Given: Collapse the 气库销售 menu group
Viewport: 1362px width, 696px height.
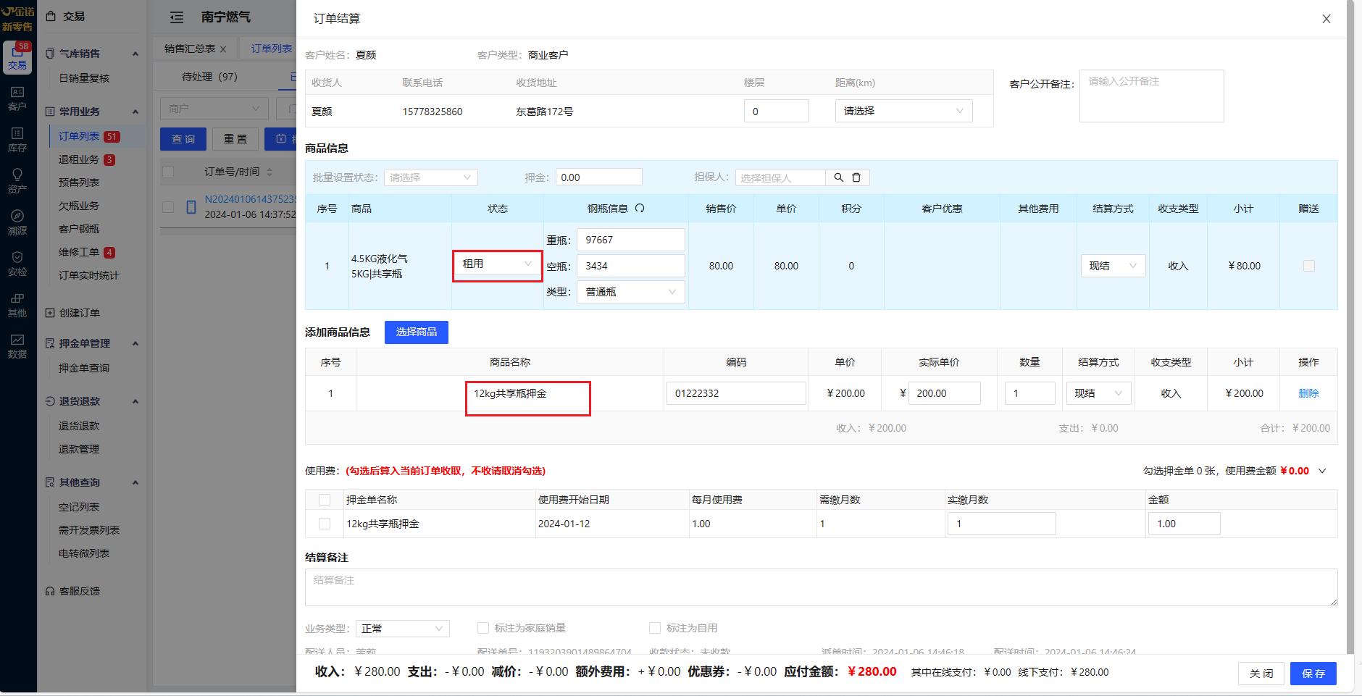Looking at the screenshot, I should click(x=135, y=54).
